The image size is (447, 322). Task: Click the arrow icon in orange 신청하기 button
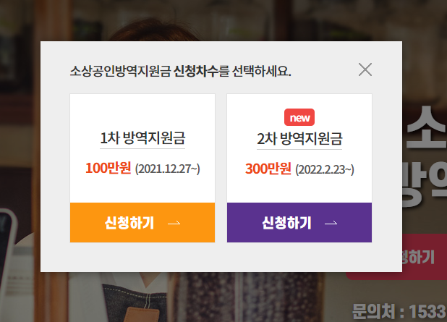coord(174,223)
